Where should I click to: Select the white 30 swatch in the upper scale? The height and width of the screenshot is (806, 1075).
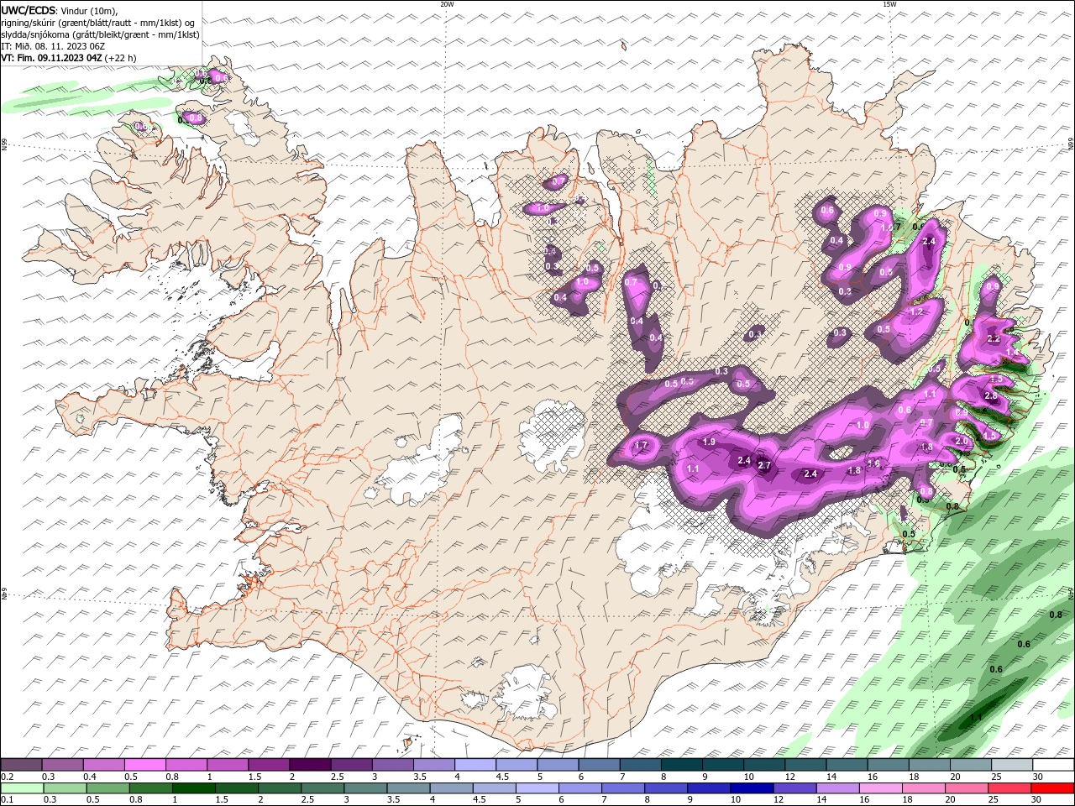(x=1052, y=765)
